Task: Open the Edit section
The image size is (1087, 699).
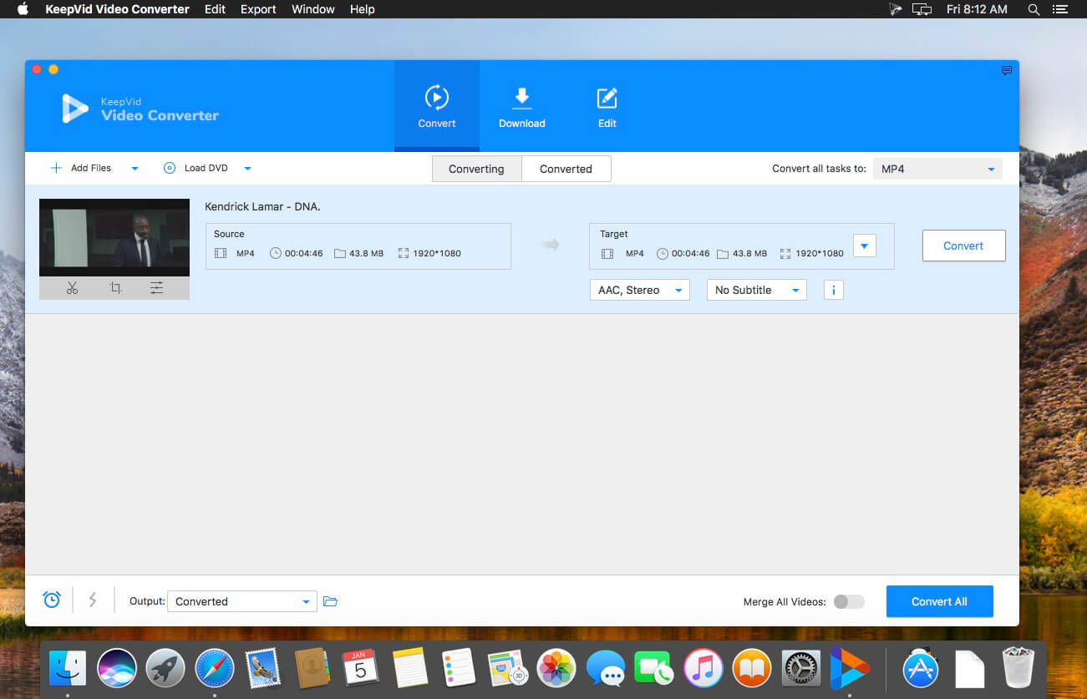Action: [607, 108]
